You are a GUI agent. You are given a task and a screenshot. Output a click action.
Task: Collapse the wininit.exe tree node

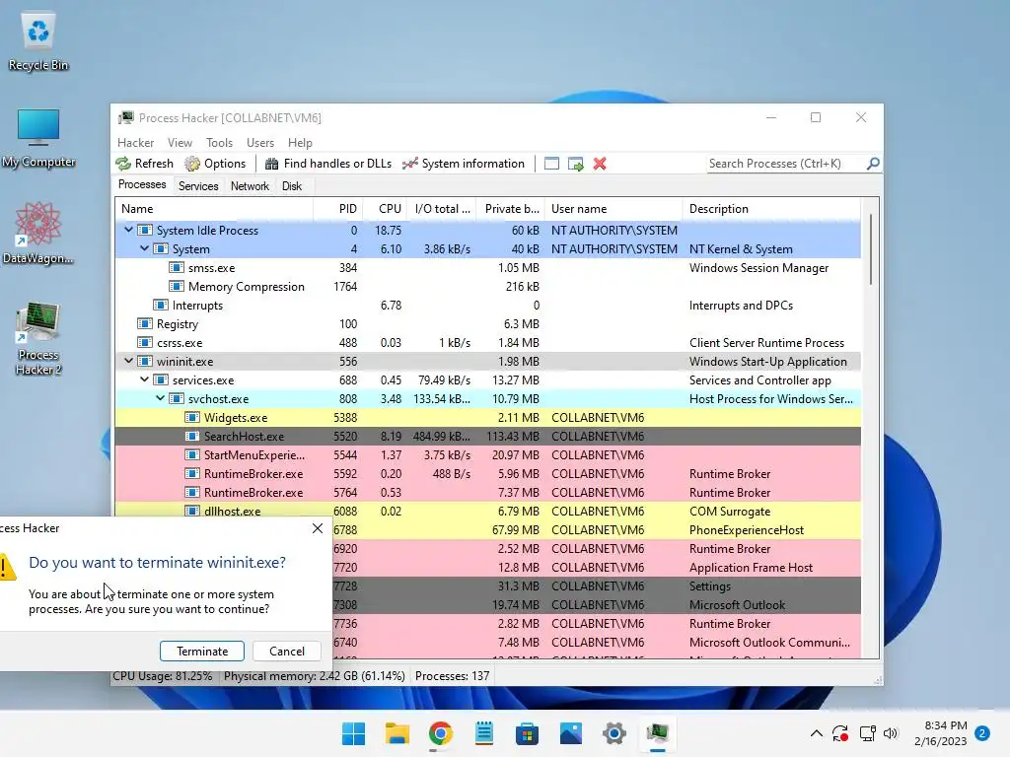click(x=129, y=361)
